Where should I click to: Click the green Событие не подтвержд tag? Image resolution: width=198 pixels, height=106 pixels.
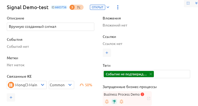point(126,74)
